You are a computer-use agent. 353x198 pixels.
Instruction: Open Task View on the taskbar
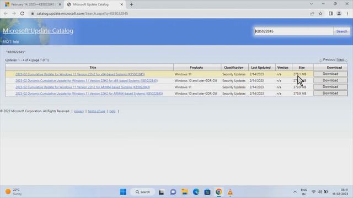click(x=161, y=192)
